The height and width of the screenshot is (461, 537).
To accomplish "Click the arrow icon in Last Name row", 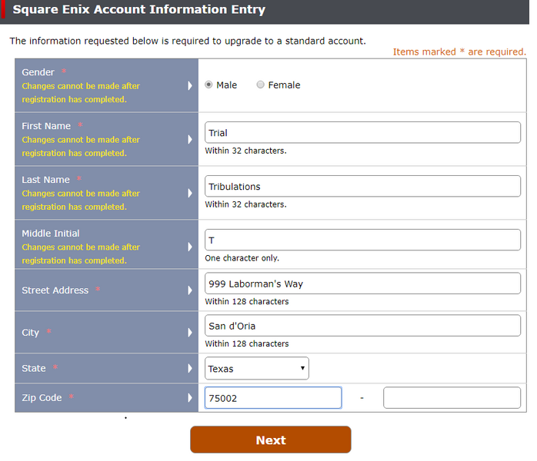I will [190, 193].
